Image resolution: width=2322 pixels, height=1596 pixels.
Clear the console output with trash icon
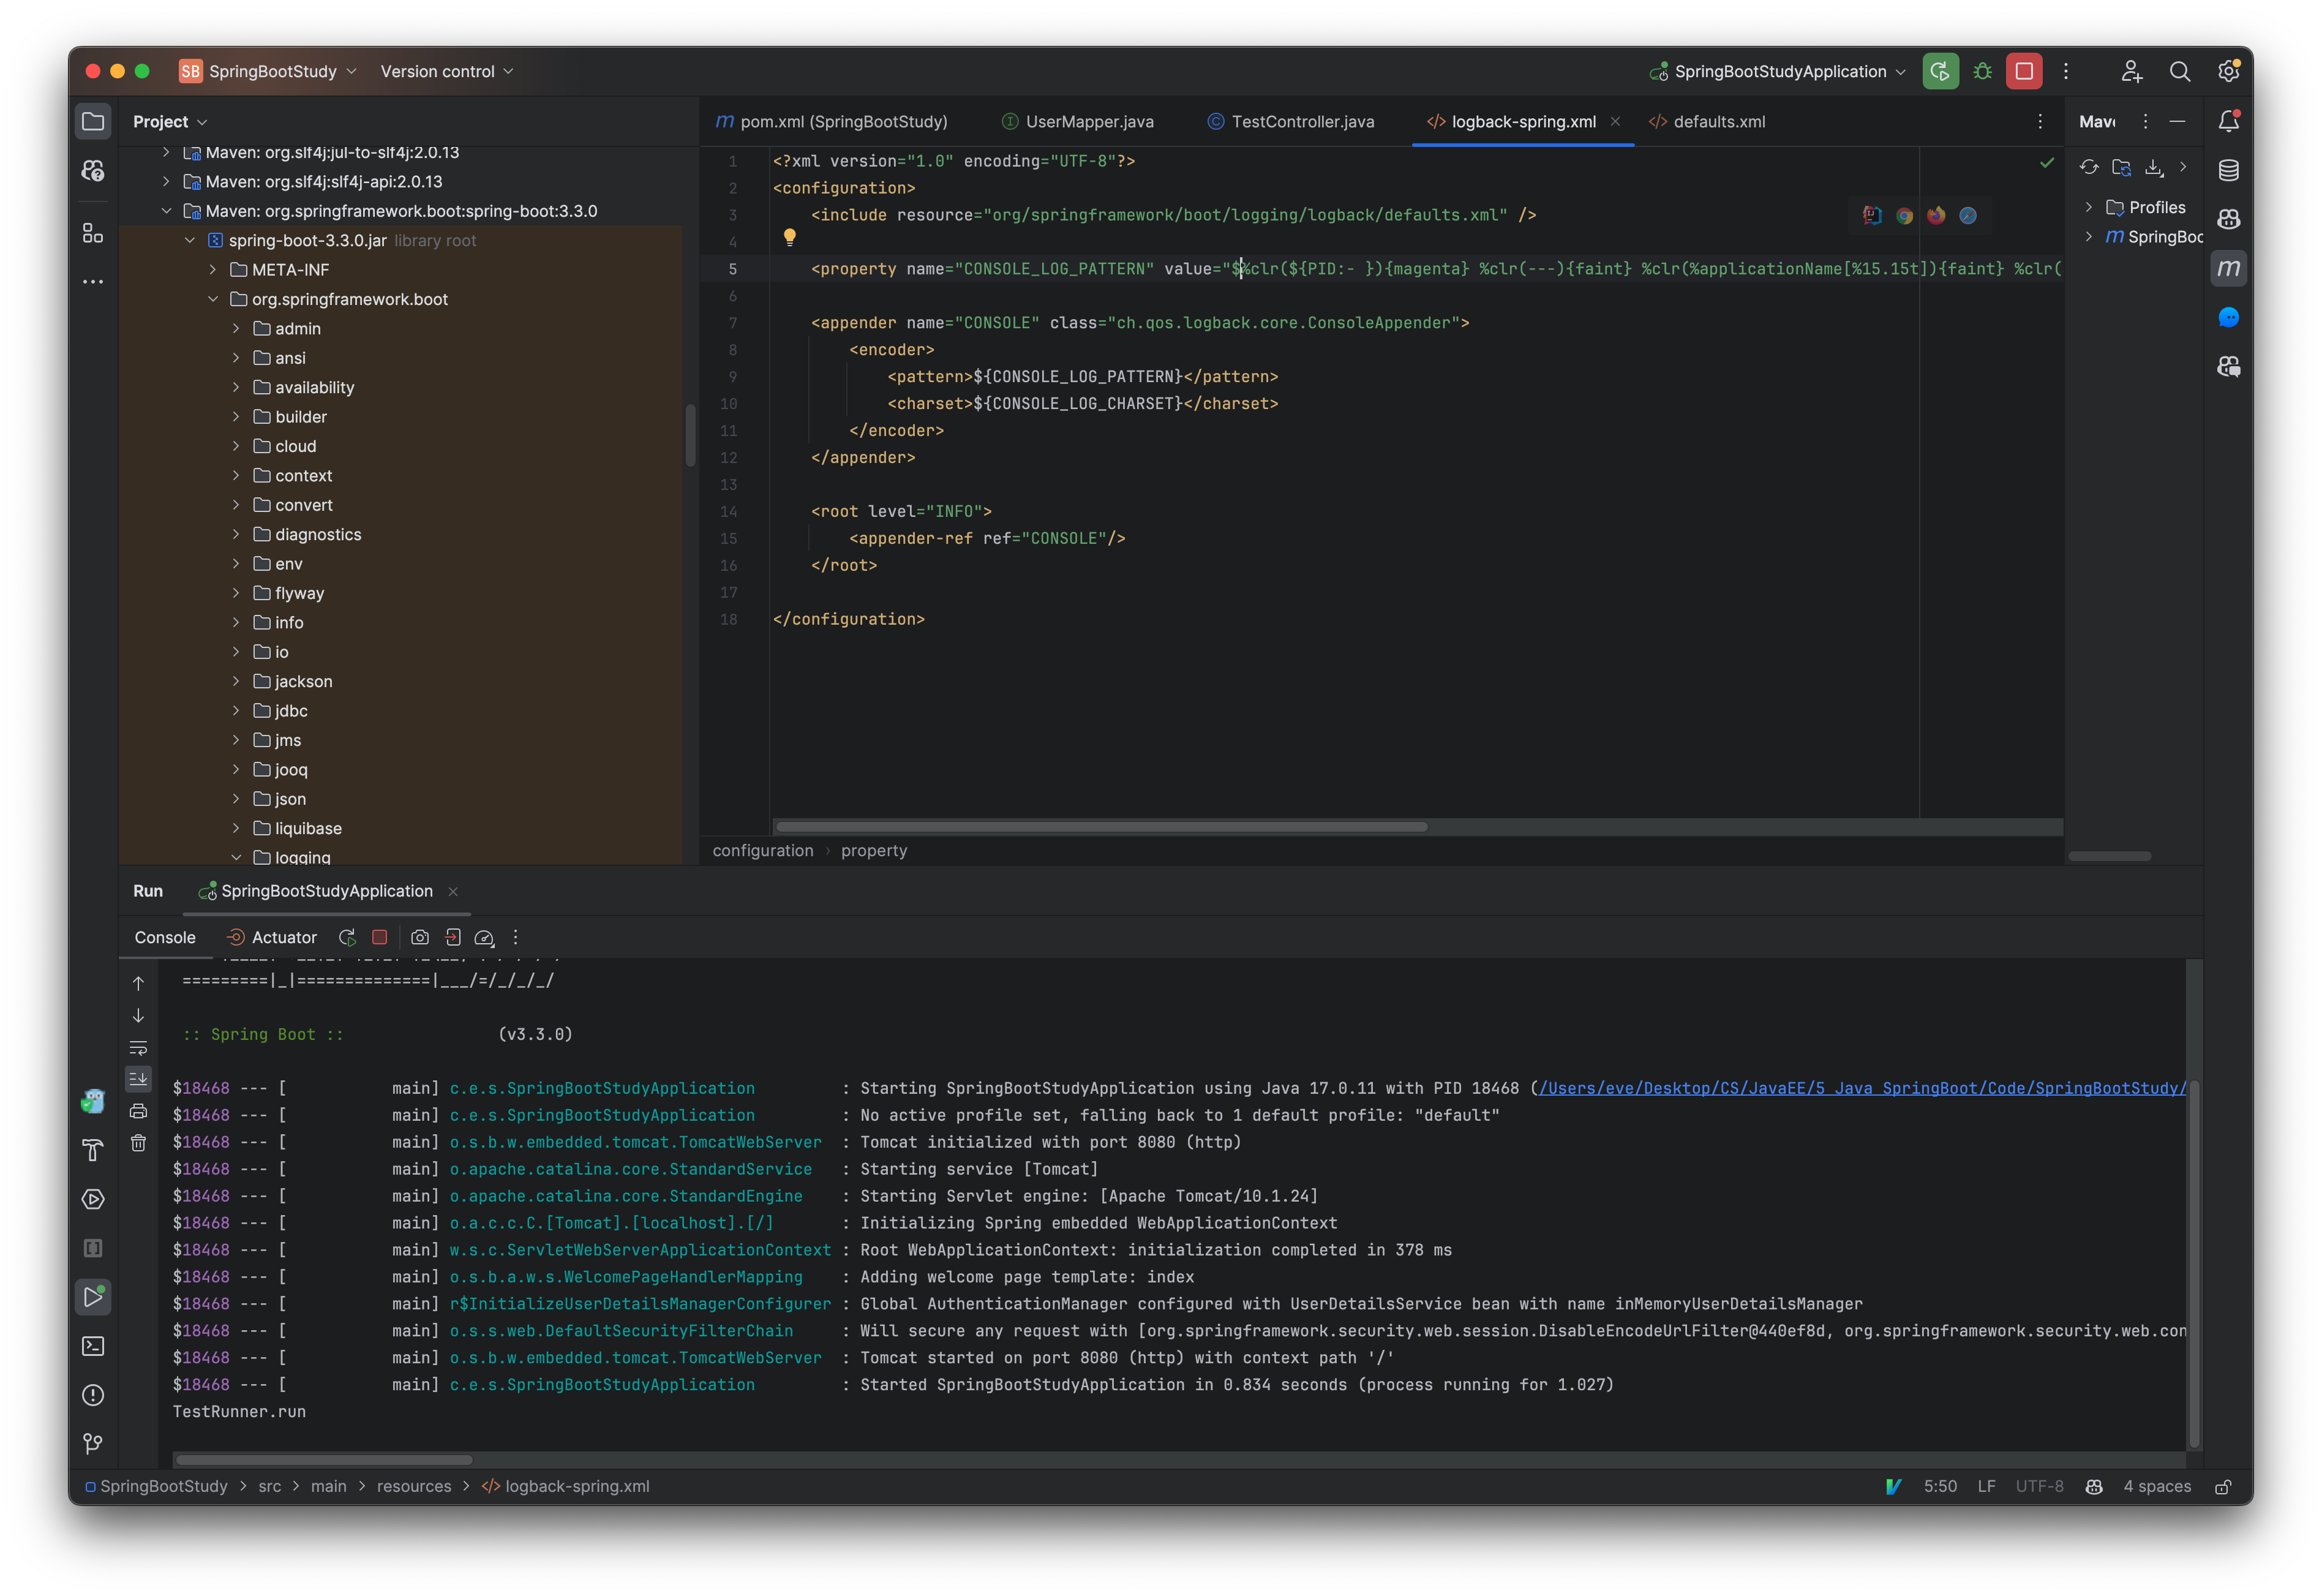coord(138,1143)
